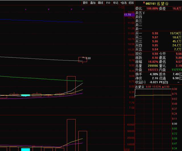Click the 标记 mark button

116,3
